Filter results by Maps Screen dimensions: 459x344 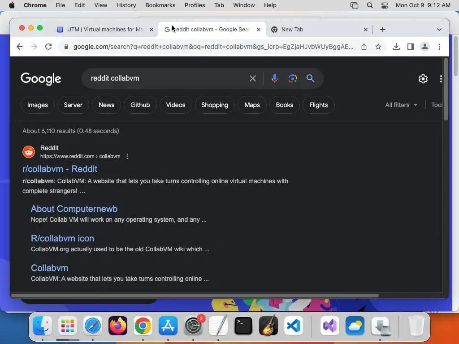[x=252, y=105]
